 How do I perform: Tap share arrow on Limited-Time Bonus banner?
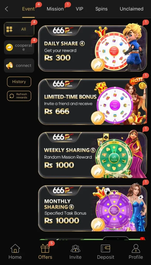pos(98,118)
